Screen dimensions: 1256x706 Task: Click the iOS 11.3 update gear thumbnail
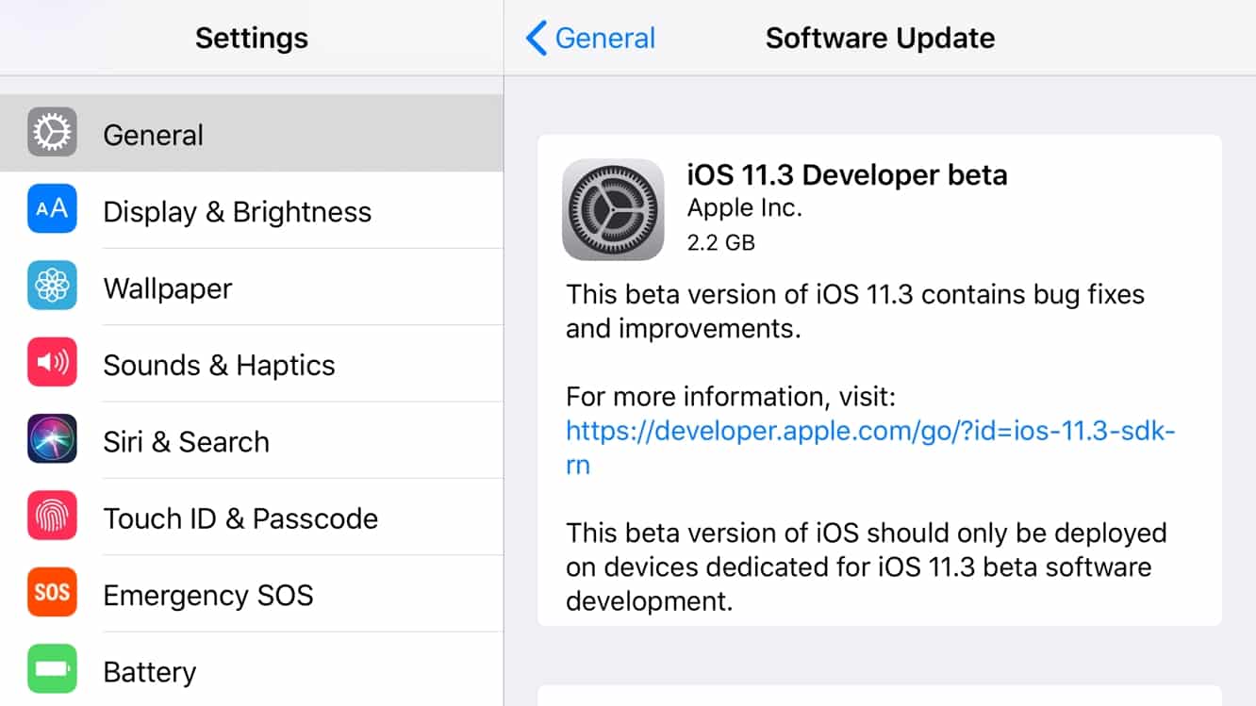pos(613,208)
